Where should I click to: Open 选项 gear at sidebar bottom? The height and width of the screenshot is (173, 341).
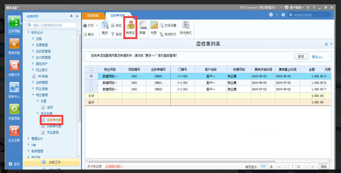tap(14, 164)
